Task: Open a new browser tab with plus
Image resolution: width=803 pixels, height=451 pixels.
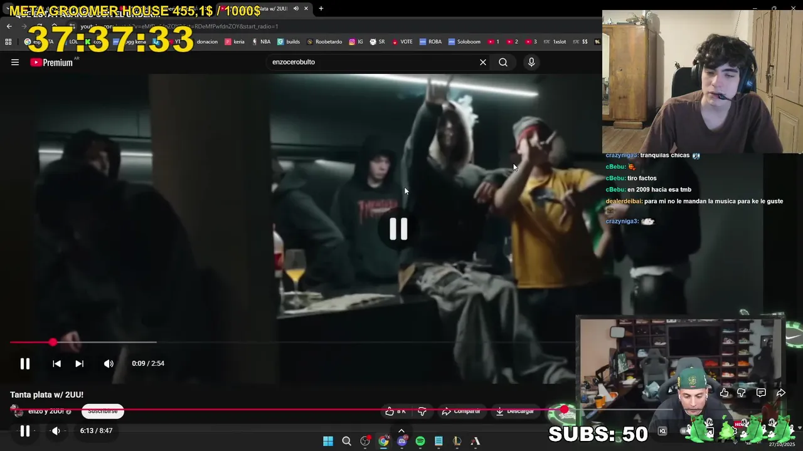Action: (x=321, y=9)
